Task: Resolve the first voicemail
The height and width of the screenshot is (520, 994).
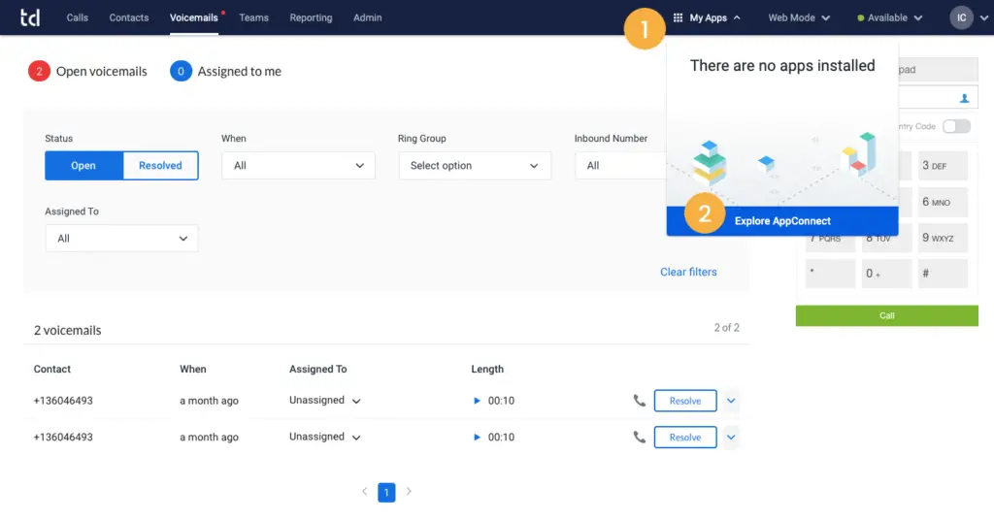Action: [685, 401]
